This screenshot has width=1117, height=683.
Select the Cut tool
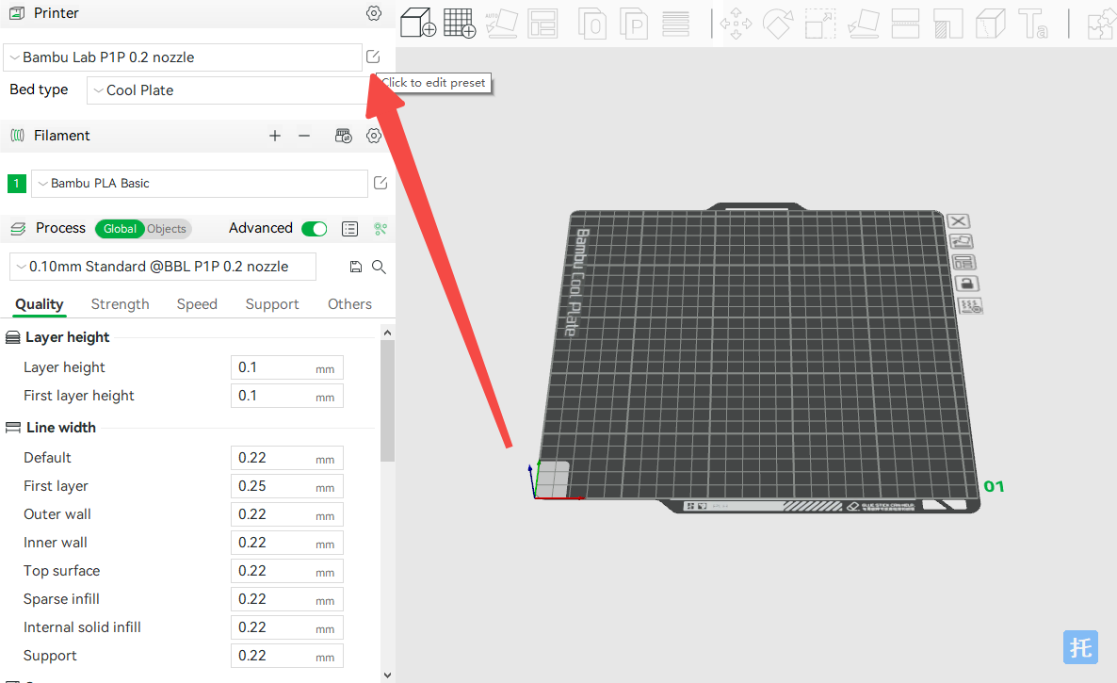point(905,24)
